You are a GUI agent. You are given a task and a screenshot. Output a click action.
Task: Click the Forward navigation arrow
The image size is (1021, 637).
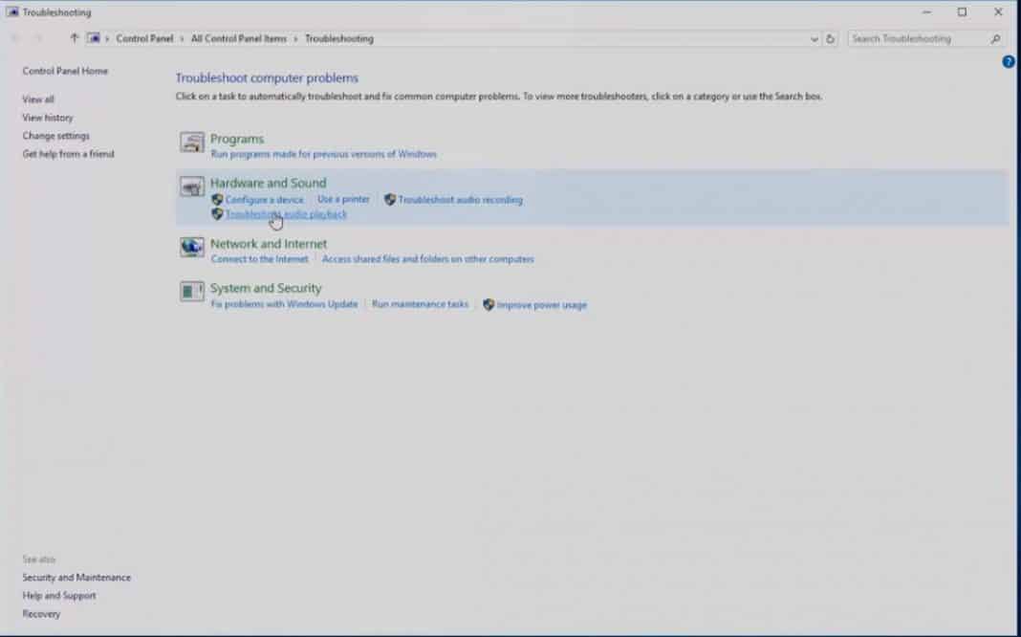coord(38,38)
